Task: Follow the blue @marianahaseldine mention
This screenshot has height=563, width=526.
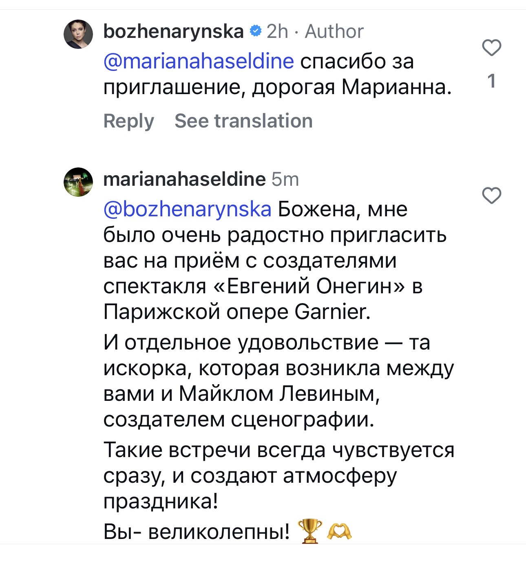Action: 199,62
